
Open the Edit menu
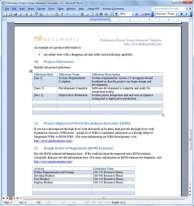click(14, 9)
